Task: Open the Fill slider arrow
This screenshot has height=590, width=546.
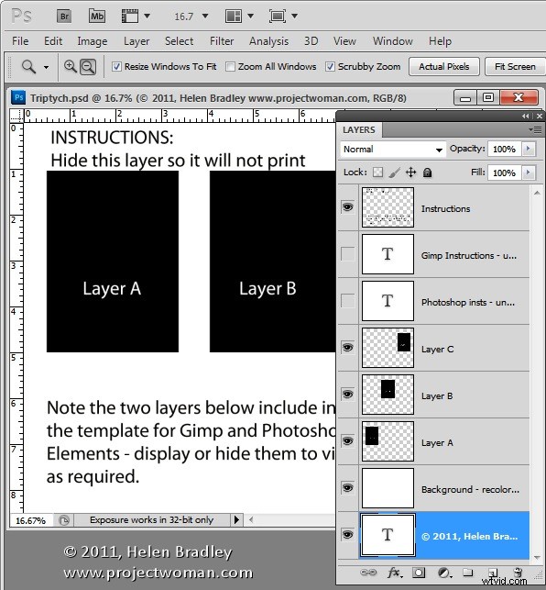Action: pyautogui.click(x=529, y=173)
